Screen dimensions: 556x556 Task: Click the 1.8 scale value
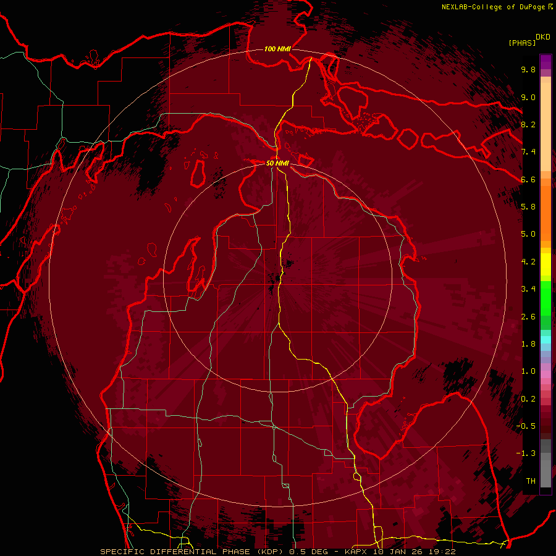528,344
